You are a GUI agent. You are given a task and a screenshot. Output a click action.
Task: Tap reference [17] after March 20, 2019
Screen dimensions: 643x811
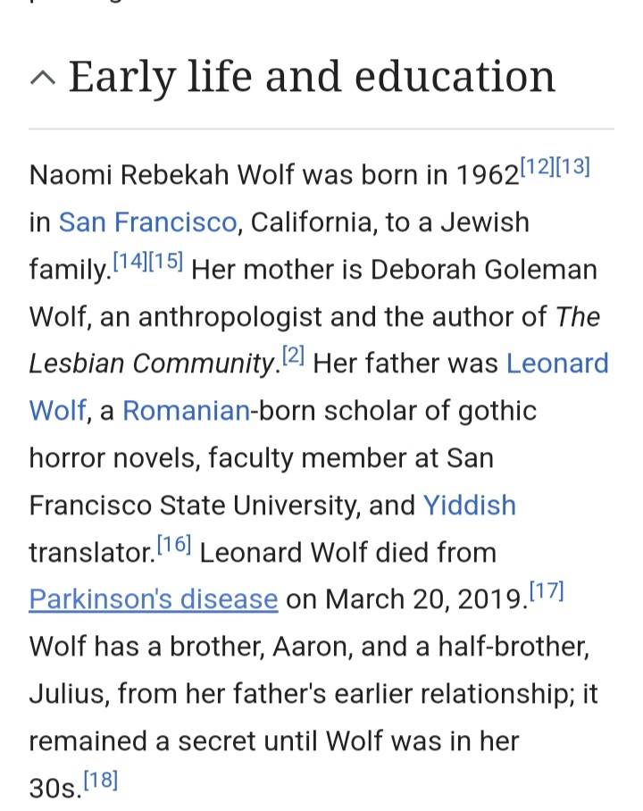547,591
